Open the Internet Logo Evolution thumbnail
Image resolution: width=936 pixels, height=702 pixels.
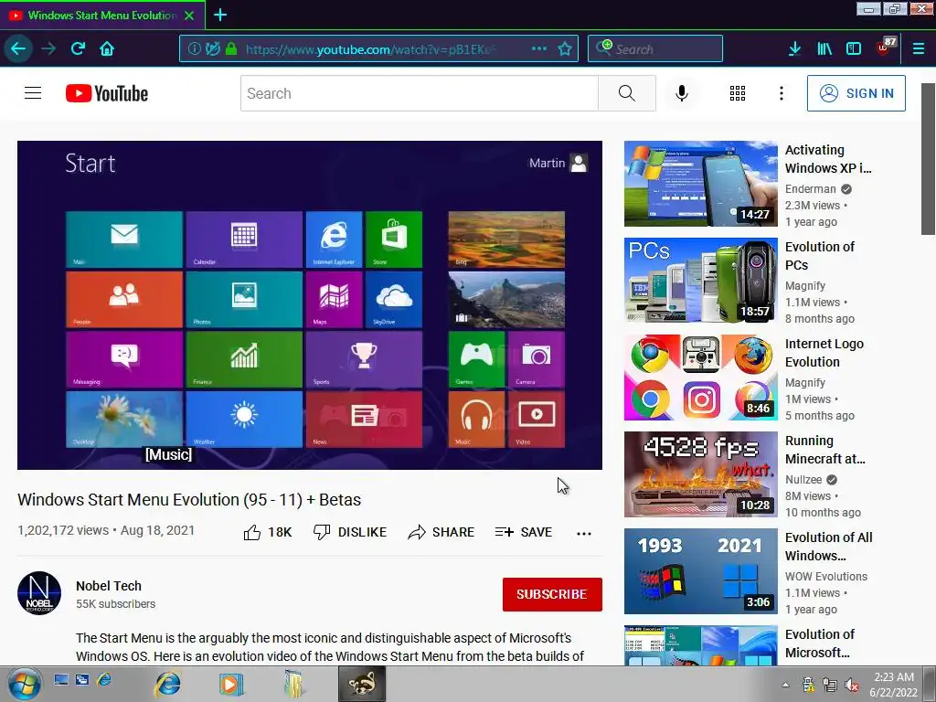[701, 378]
